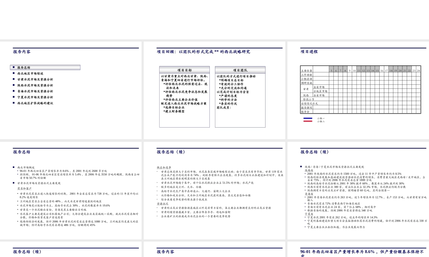429x257 pixels.
Task: Click the bullet marker beside 西北地区扩张战略的建议
Action: tap(13, 103)
